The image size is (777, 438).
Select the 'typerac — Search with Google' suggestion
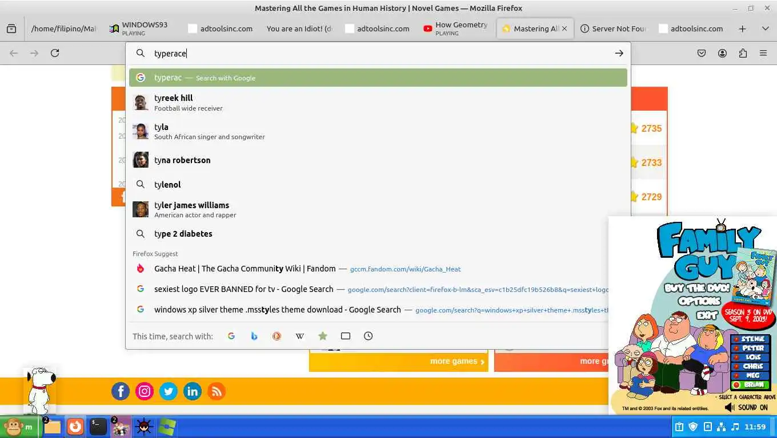click(x=378, y=78)
